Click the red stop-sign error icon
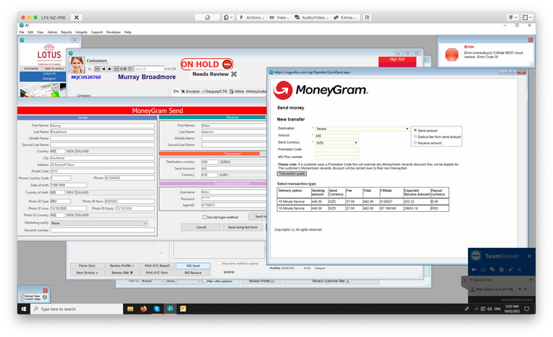 (451, 54)
